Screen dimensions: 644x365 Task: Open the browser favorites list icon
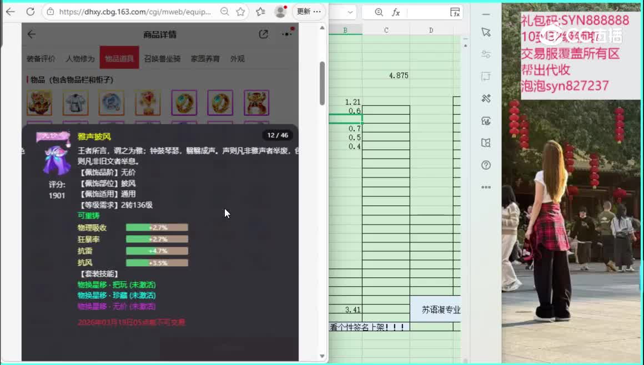pos(260,12)
